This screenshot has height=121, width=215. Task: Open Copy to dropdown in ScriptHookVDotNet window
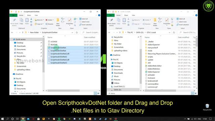pyautogui.click(x=39, y=24)
